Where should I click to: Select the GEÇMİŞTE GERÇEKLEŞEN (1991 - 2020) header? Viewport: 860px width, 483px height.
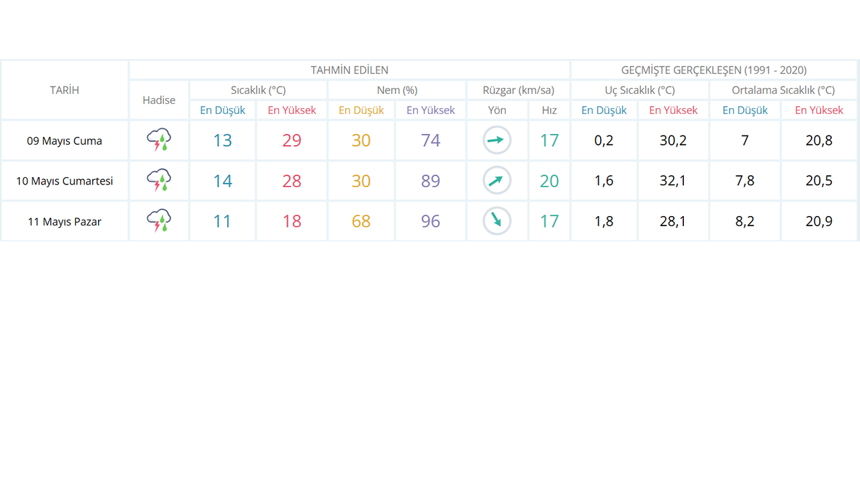click(x=714, y=70)
